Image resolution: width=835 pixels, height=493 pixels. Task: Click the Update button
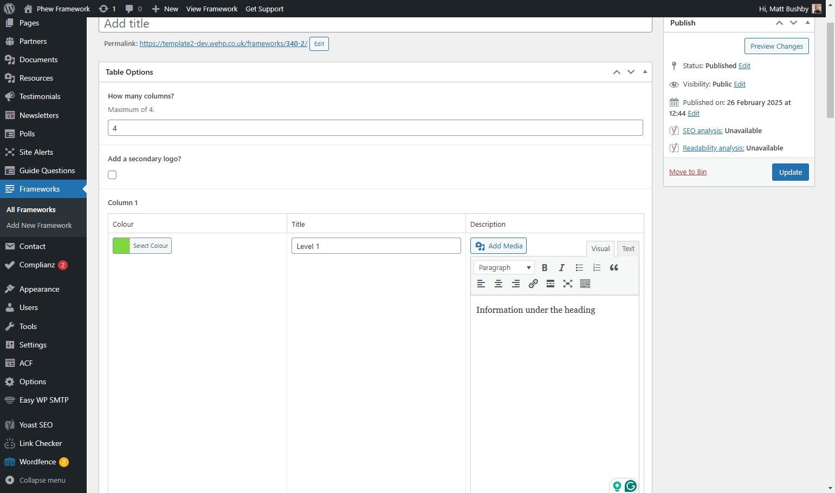(791, 172)
